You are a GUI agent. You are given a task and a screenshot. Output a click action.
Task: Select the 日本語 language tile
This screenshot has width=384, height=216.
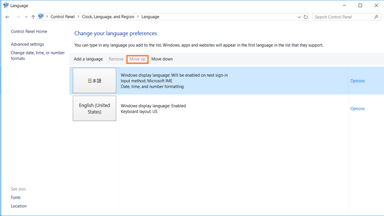tap(94, 80)
